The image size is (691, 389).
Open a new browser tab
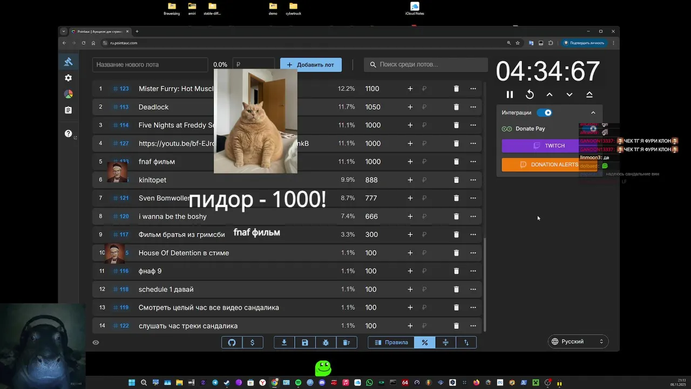point(137,31)
